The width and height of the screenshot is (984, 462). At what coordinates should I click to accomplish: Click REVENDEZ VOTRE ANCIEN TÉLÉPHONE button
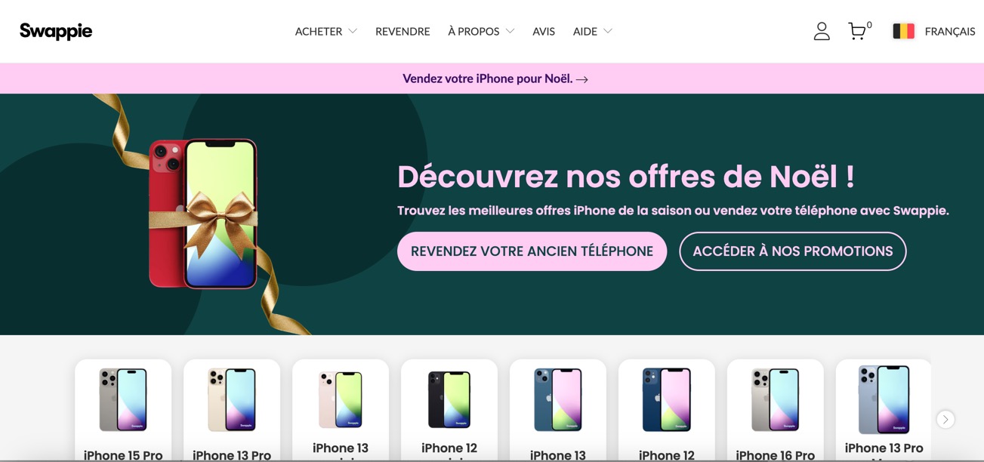click(532, 251)
